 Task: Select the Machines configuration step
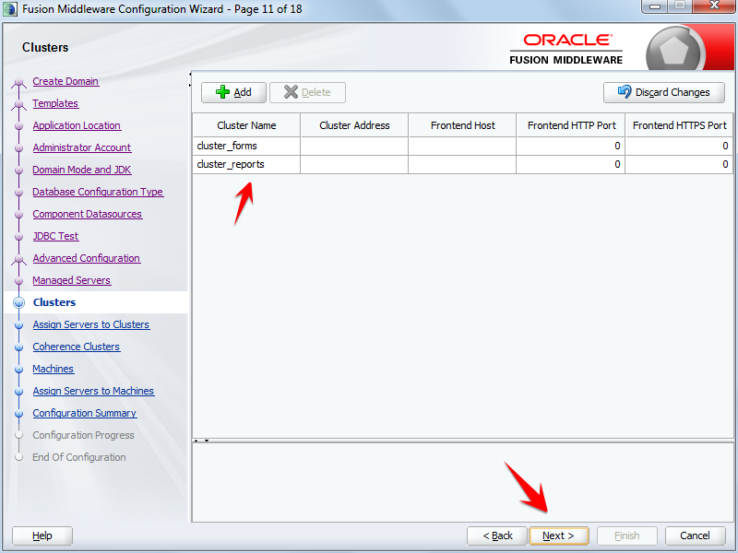pos(53,369)
